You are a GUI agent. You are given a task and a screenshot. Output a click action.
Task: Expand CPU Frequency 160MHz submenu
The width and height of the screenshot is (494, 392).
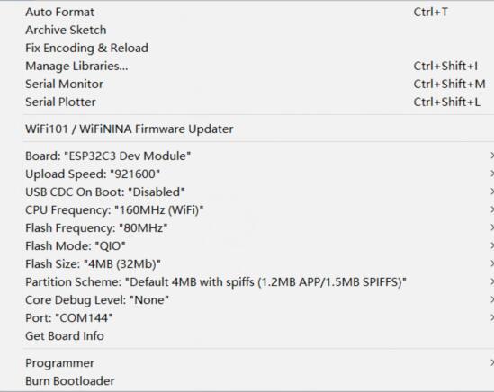click(x=257, y=209)
